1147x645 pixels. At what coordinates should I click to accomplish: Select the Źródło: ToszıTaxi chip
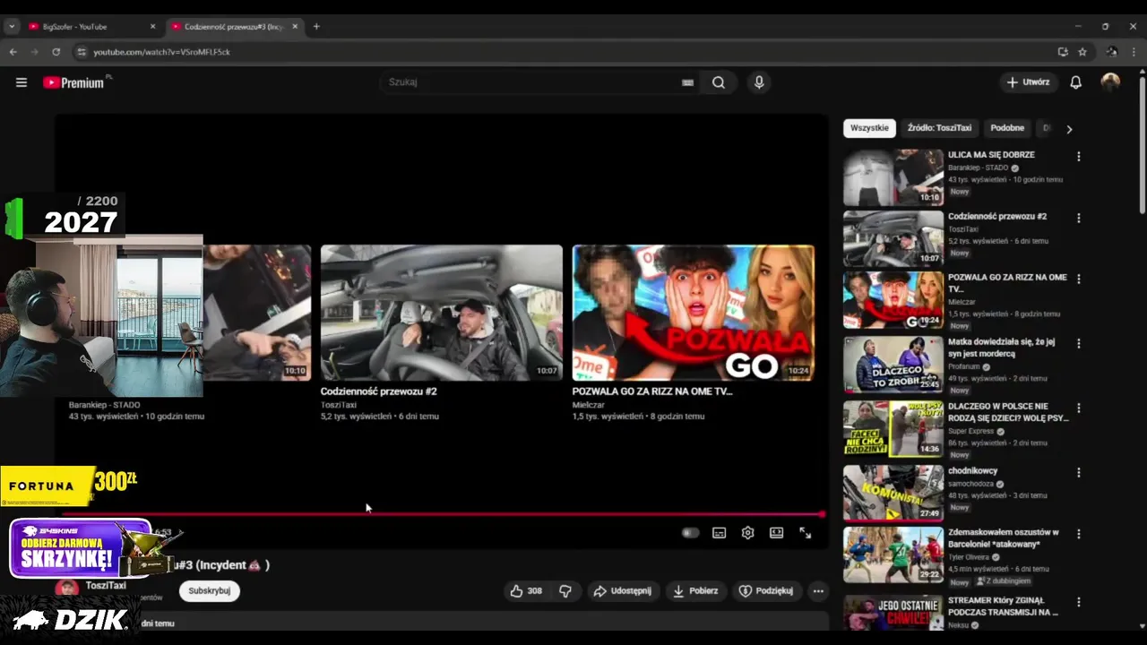939,128
